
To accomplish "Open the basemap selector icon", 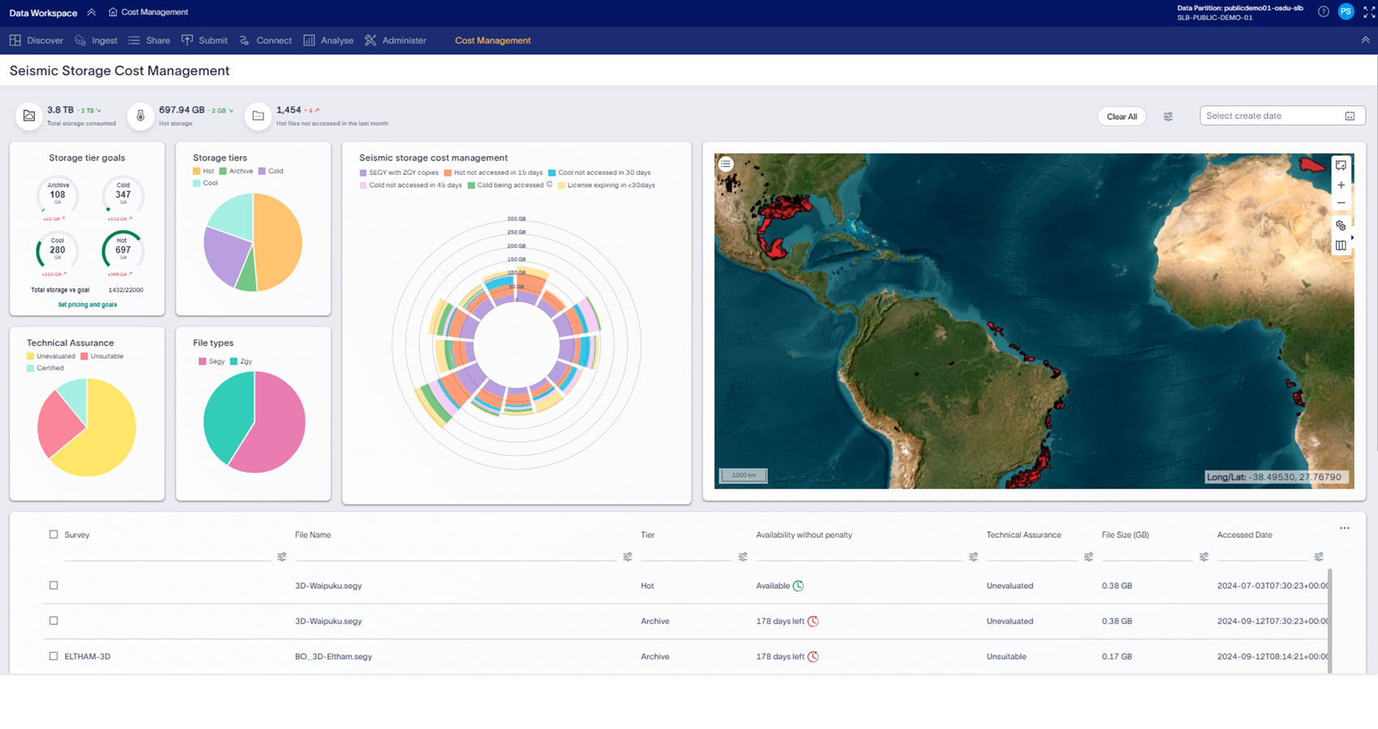I will point(1341,245).
